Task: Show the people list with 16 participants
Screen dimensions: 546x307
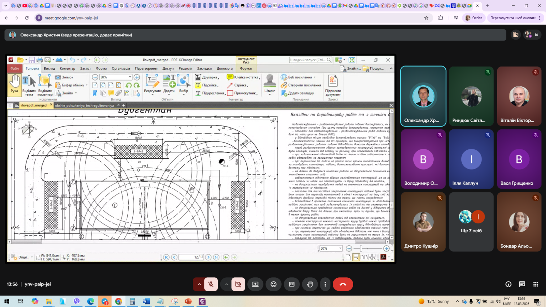Action: [532, 34]
